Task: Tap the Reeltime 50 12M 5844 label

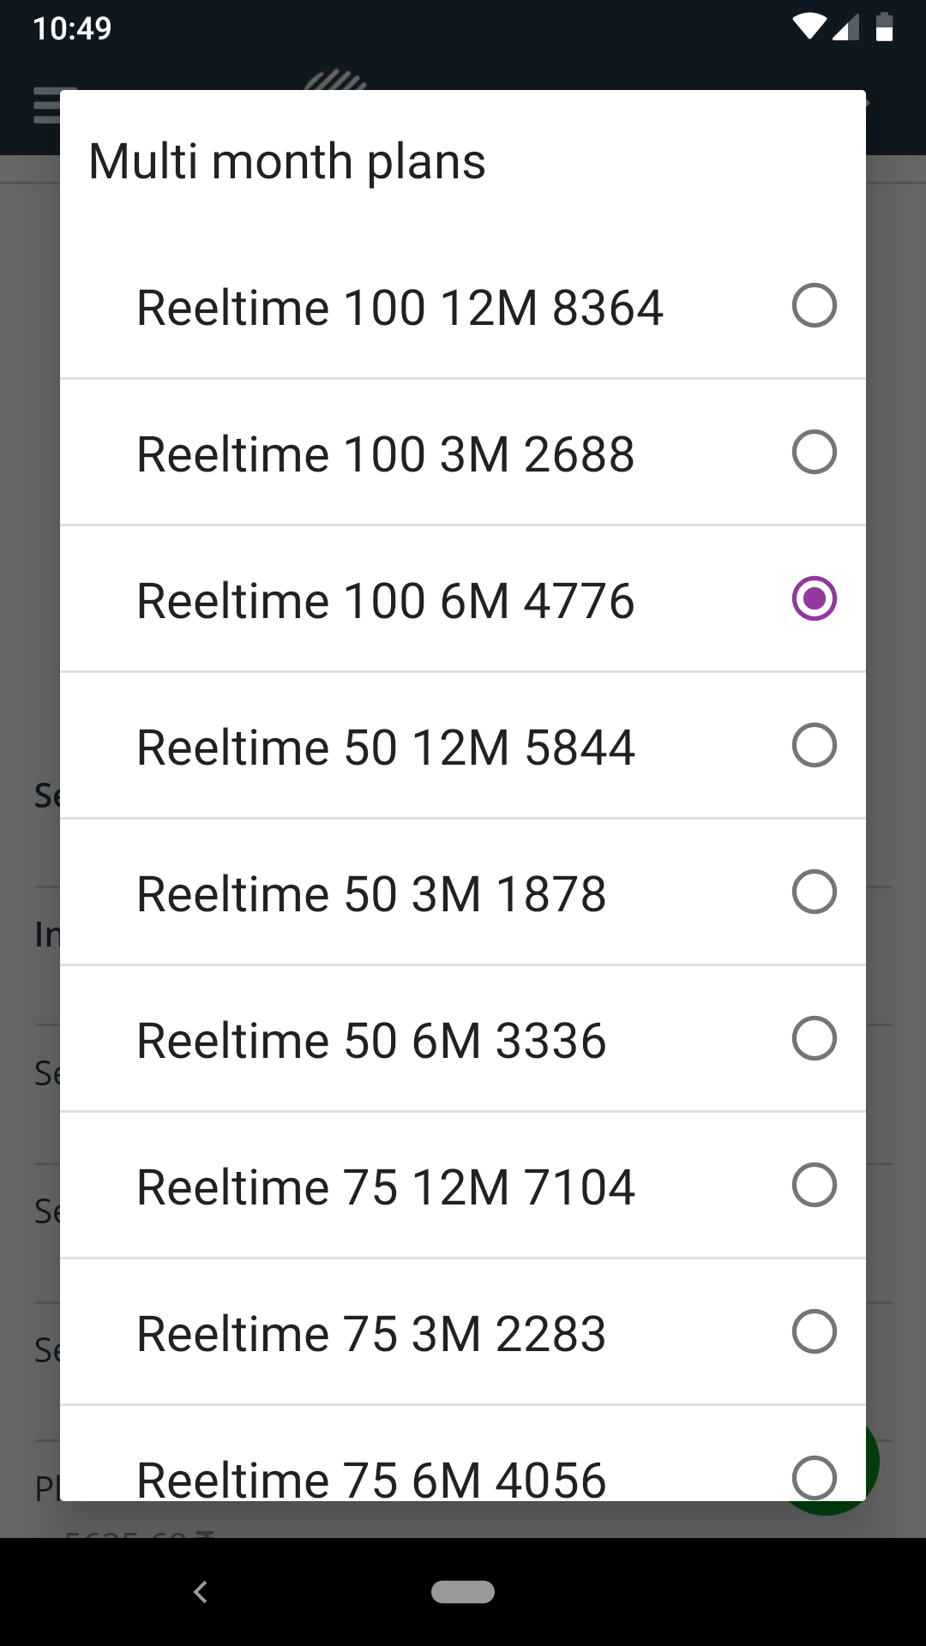Action: (x=386, y=748)
